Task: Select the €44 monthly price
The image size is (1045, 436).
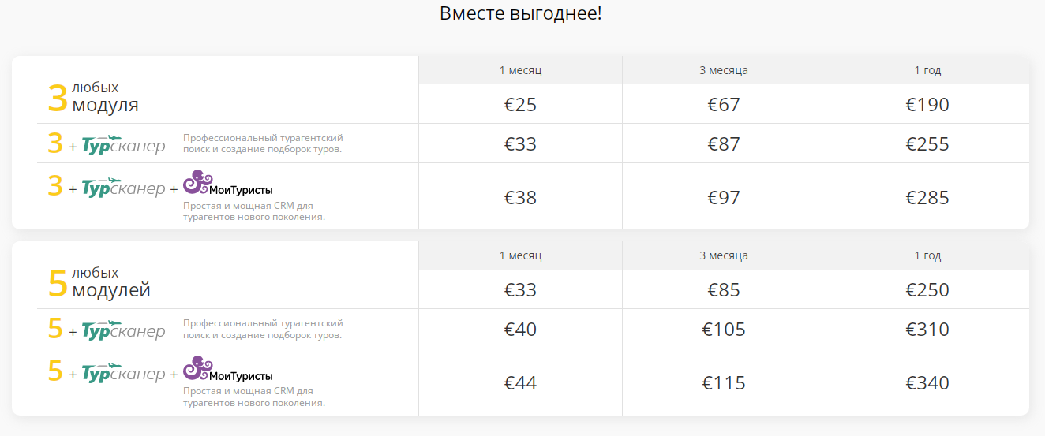Action: click(x=520, y=383)
